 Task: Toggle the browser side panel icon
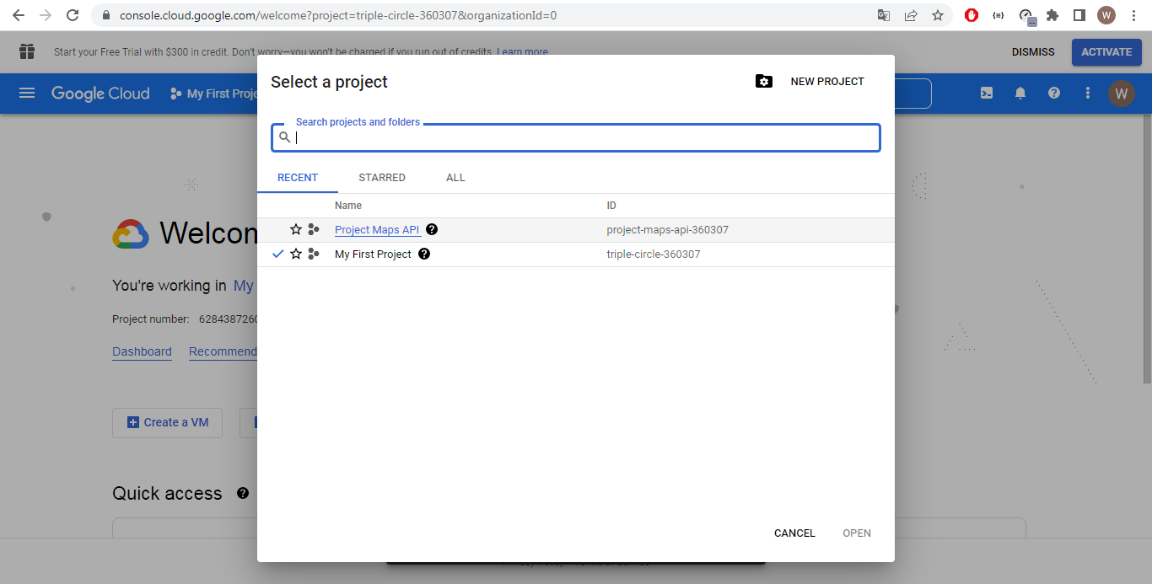[1079, 15]
